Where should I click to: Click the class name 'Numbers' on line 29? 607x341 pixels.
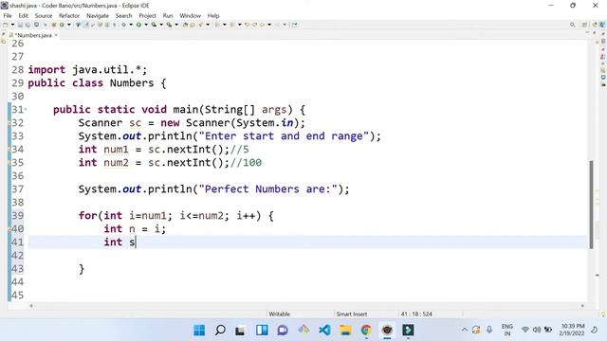click(132, 83)
